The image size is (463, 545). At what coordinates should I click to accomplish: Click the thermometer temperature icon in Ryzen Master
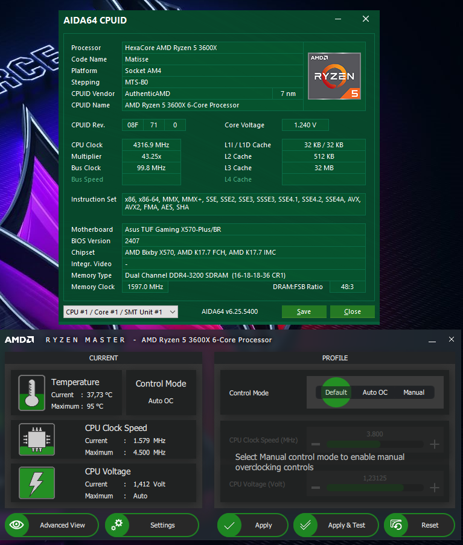[x=31, y=393]
